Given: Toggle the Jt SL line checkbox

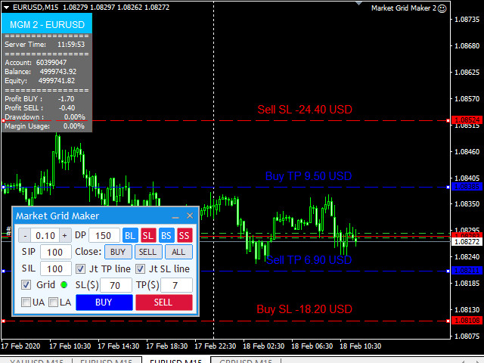Looking at the screenshot, I should (x=141, y=269).
